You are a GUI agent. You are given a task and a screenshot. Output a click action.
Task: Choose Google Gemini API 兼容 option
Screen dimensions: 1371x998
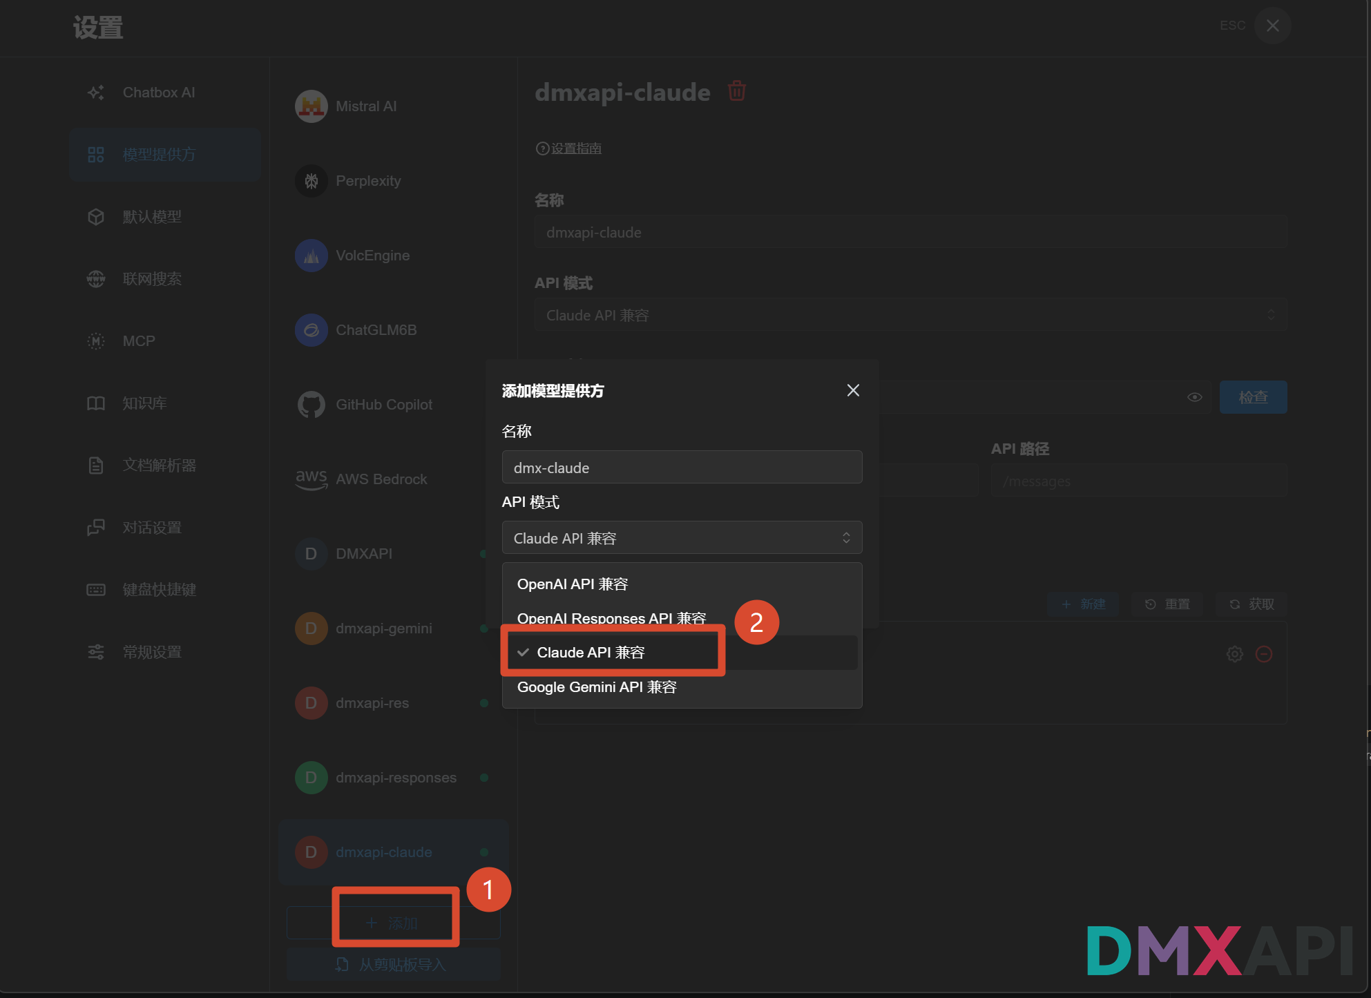(682, 687)
